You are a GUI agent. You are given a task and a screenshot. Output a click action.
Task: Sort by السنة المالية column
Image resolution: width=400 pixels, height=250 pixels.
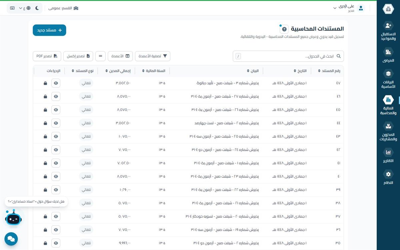[x=154, y=71]
